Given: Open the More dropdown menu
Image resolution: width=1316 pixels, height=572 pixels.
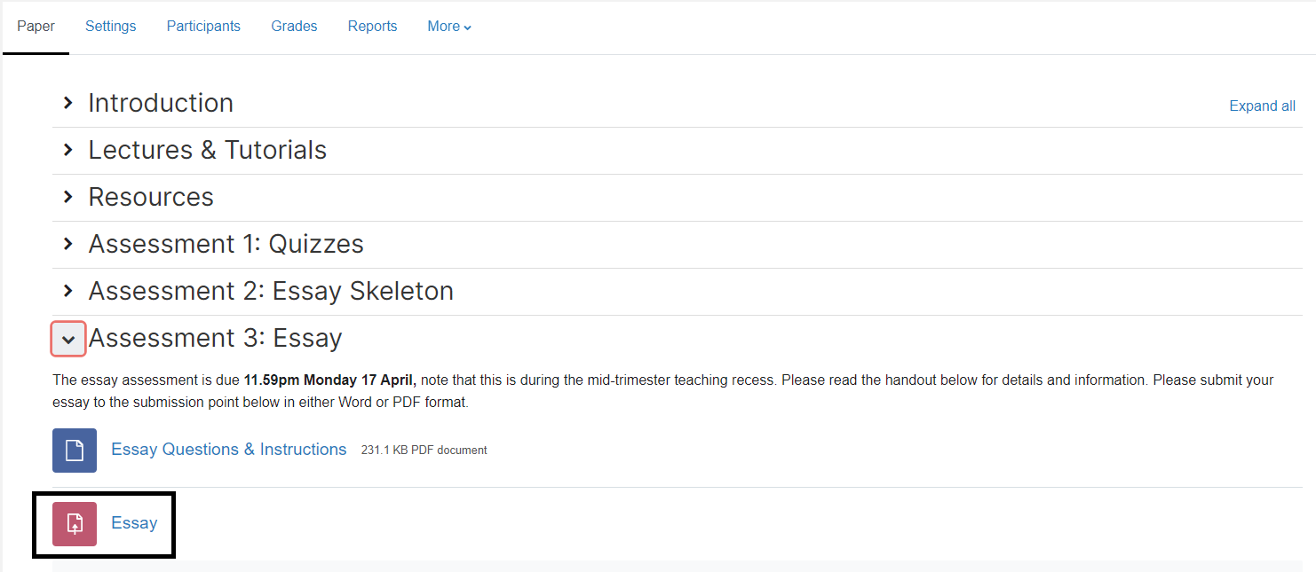Looking at the screenshot, I should point(449,27).
